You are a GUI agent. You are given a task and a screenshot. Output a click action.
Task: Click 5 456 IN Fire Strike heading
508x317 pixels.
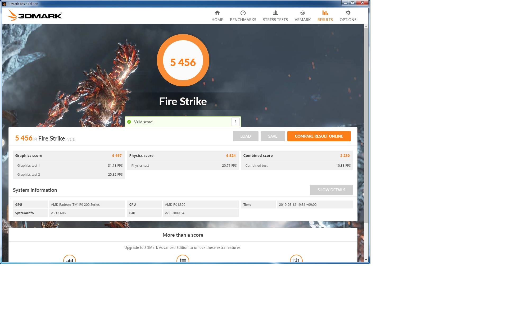(45, 138)
